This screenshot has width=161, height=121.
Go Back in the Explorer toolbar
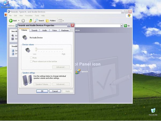(13, 21)
